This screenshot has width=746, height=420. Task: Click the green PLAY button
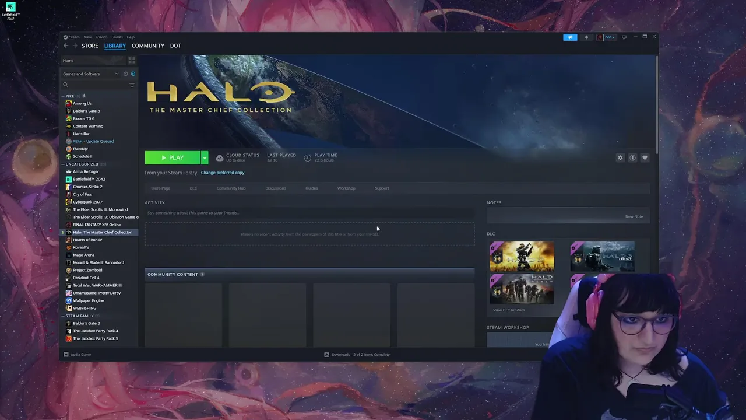pyautogui.click(x=173, y=157)
